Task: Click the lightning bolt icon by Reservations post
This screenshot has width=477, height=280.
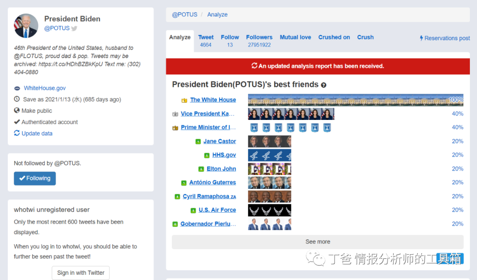Action: [x=421, y=38]
